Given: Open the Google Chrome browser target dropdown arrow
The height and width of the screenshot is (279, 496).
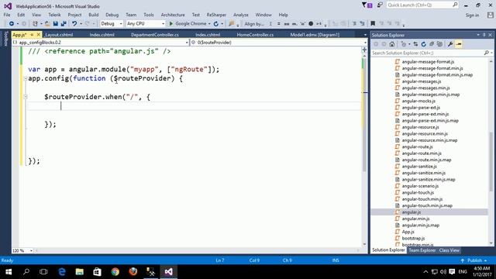Looking at the screenshot, I should 209,24.
